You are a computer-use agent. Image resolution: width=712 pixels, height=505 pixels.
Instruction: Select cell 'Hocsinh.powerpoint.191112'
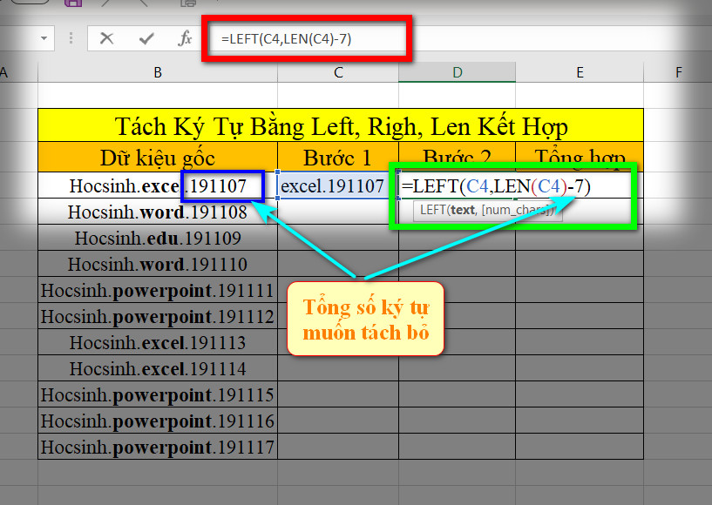tap(158, 316)
